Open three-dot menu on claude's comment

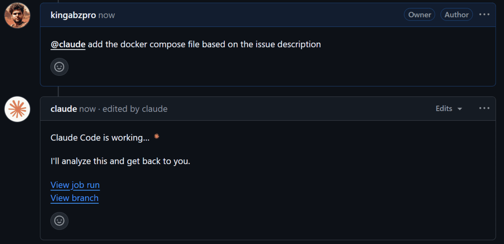484,109
